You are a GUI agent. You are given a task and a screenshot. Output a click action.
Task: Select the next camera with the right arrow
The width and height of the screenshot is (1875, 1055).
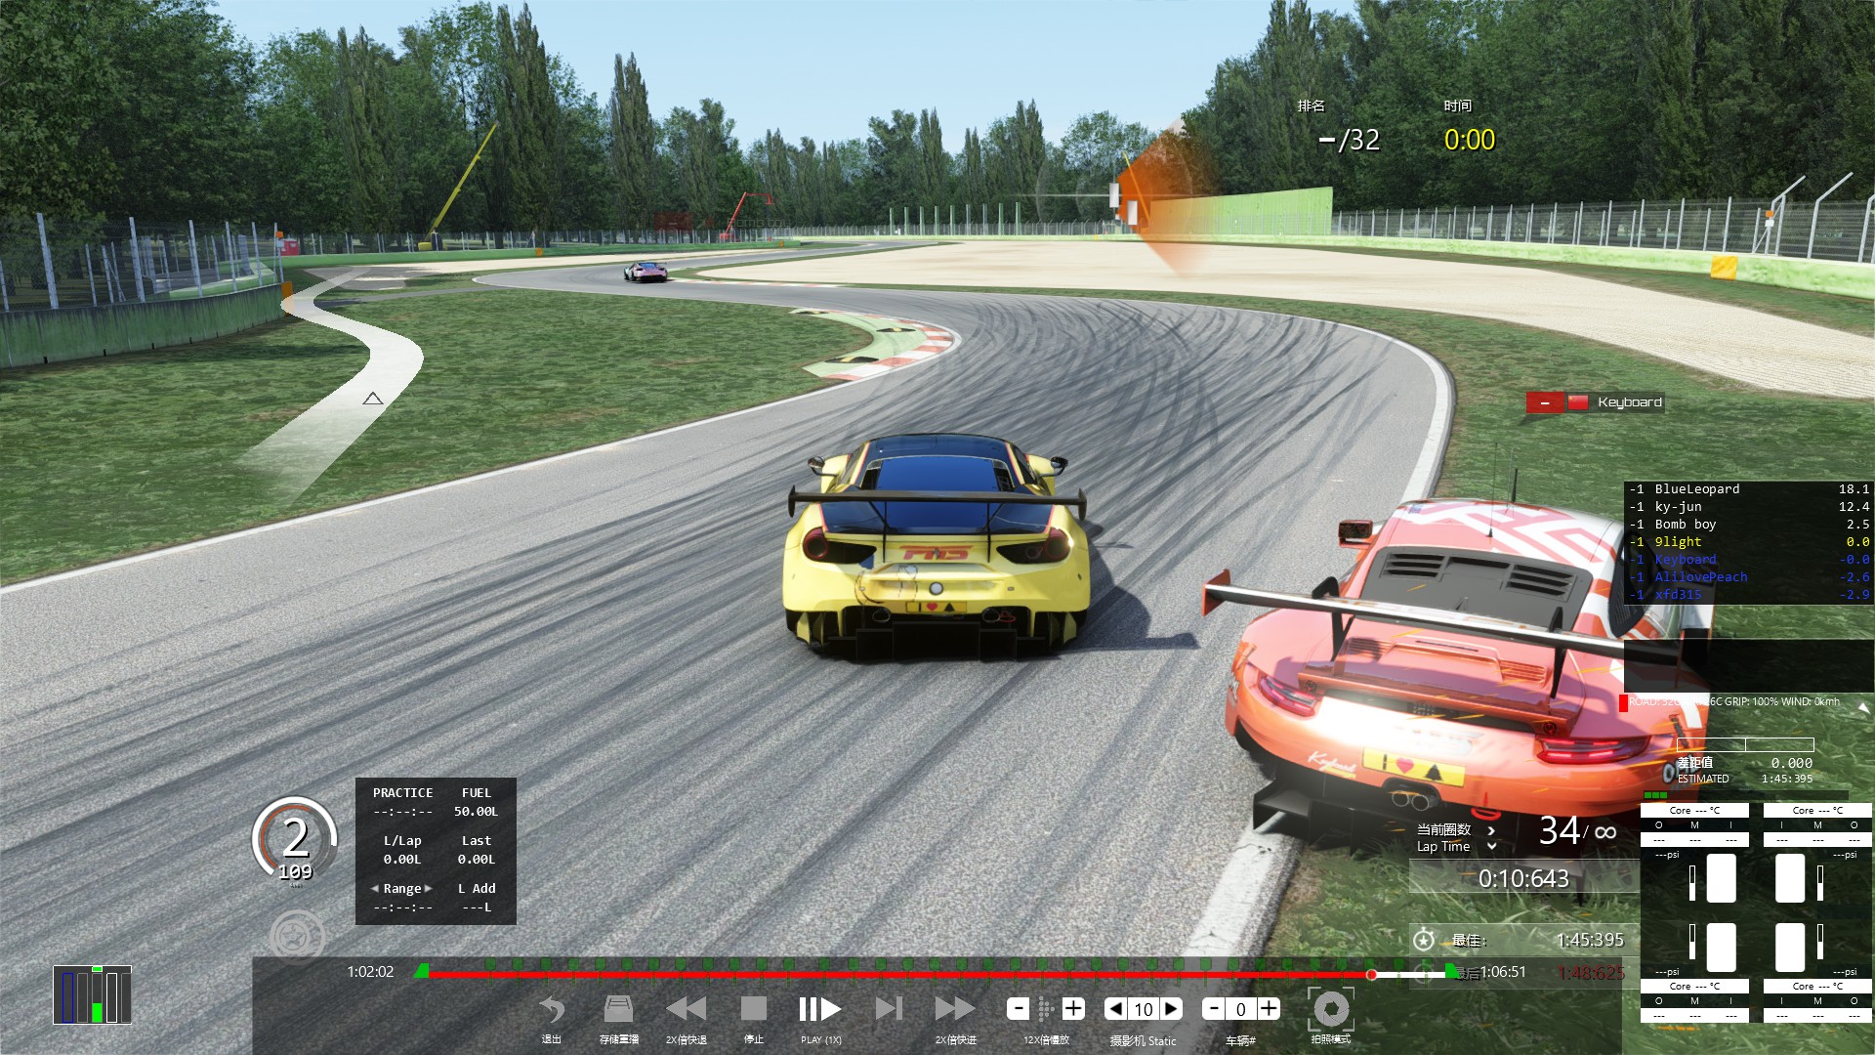coord(1172,1009)
